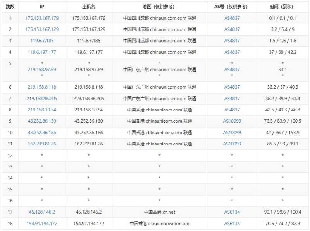
Task: Open AS4837 link in hop 5 row
Action: click(x=232, y=70)
